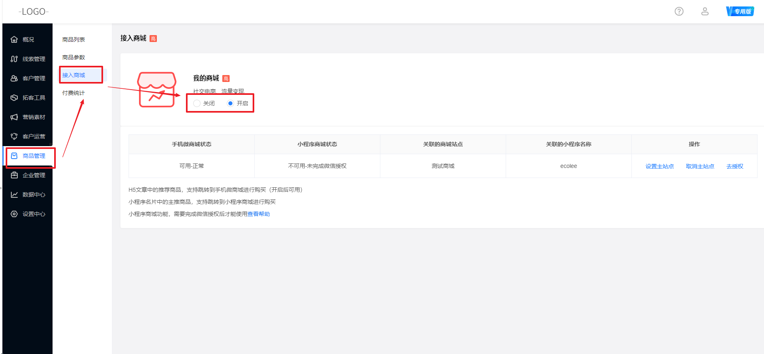
Task: Select the 关闭 radio button
Action: pyautogui.click(x=197, y=103)
